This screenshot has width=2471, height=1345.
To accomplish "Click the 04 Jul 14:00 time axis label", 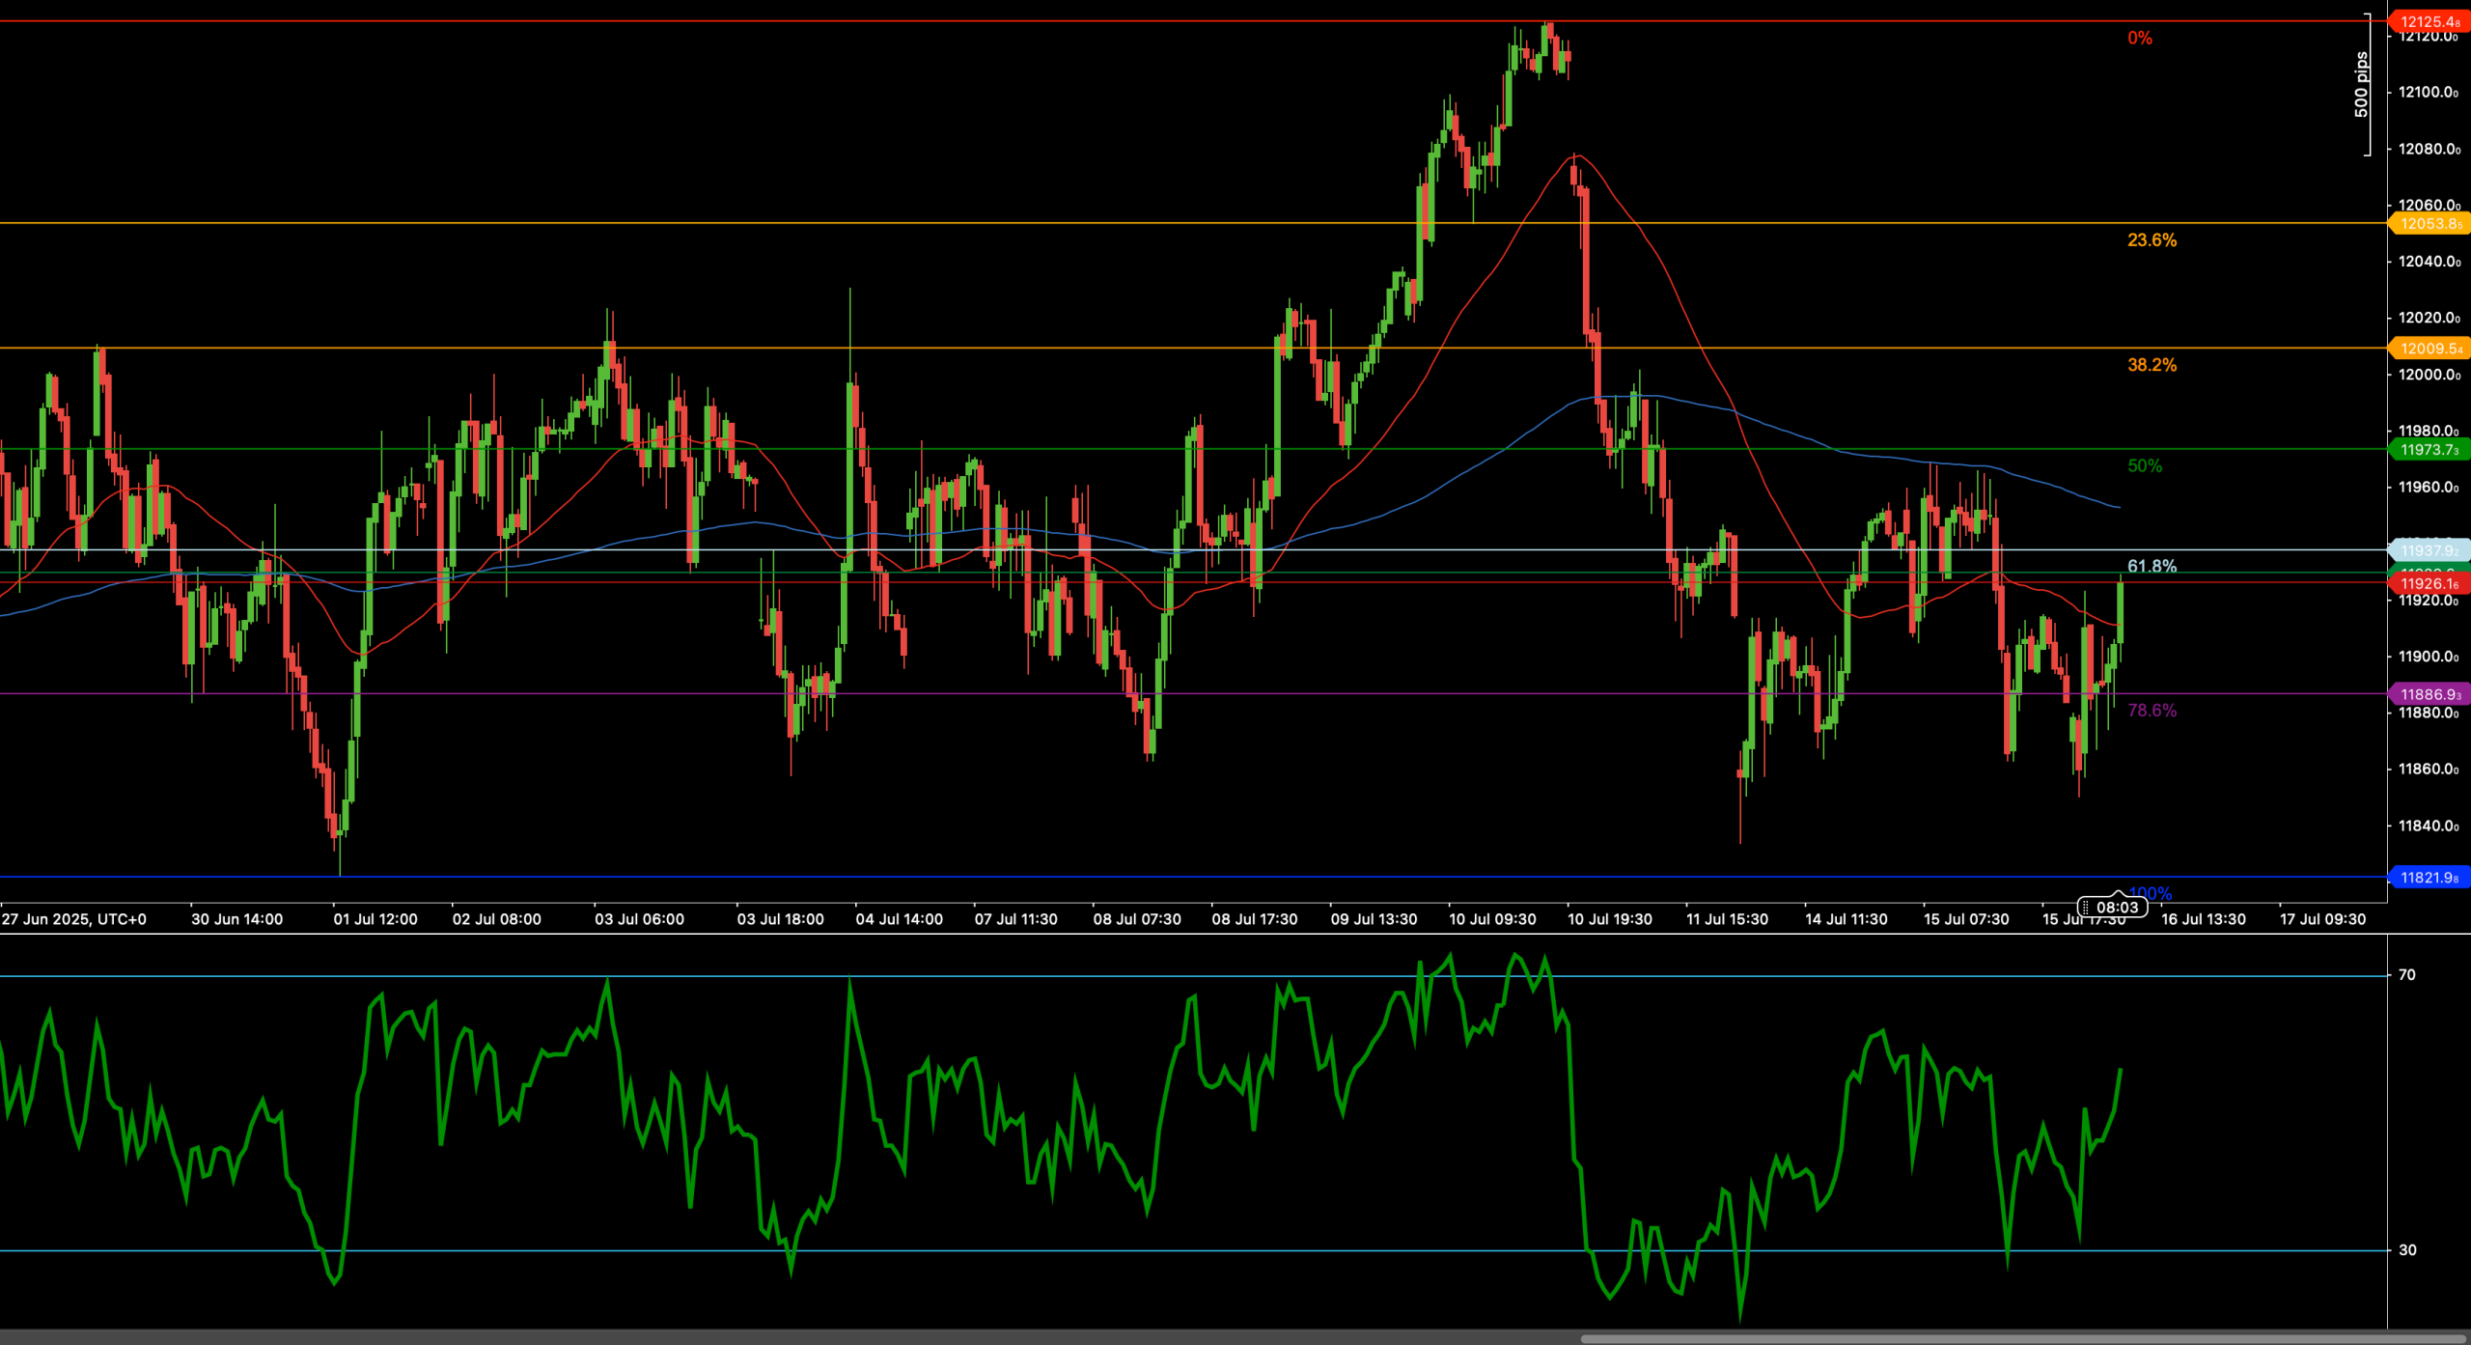I will (x=899, y=919).
